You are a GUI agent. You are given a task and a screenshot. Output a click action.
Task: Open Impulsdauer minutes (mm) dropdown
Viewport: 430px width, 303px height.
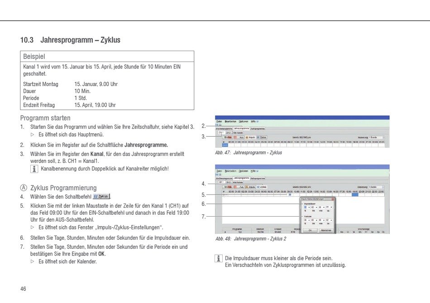322,207
